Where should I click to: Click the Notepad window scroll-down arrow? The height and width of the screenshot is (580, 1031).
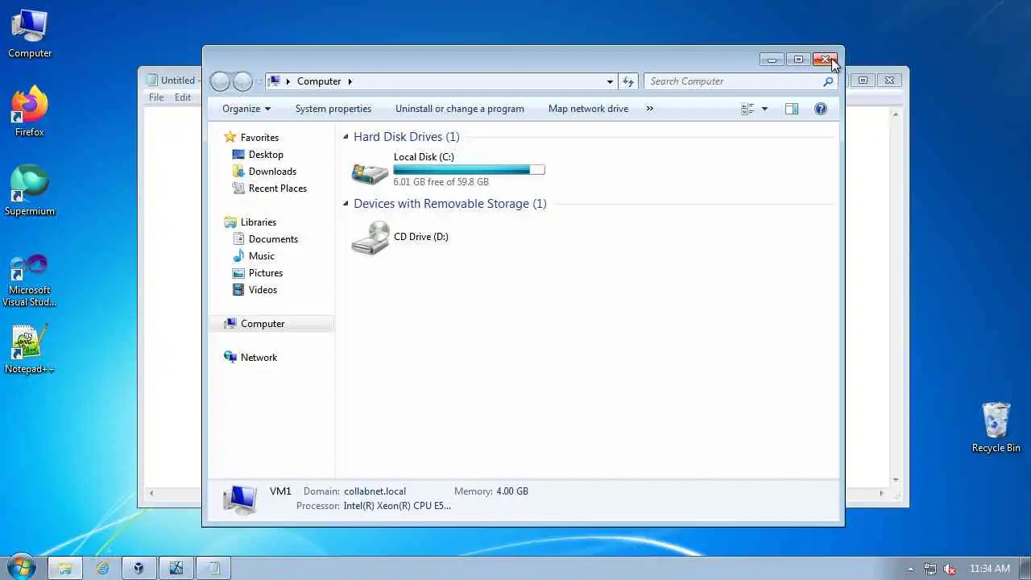896,480
